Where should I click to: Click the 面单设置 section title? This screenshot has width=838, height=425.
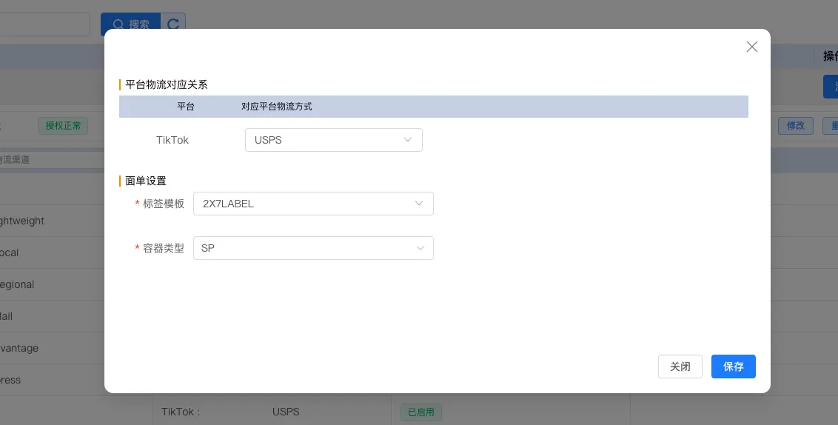tap(145, 181)
